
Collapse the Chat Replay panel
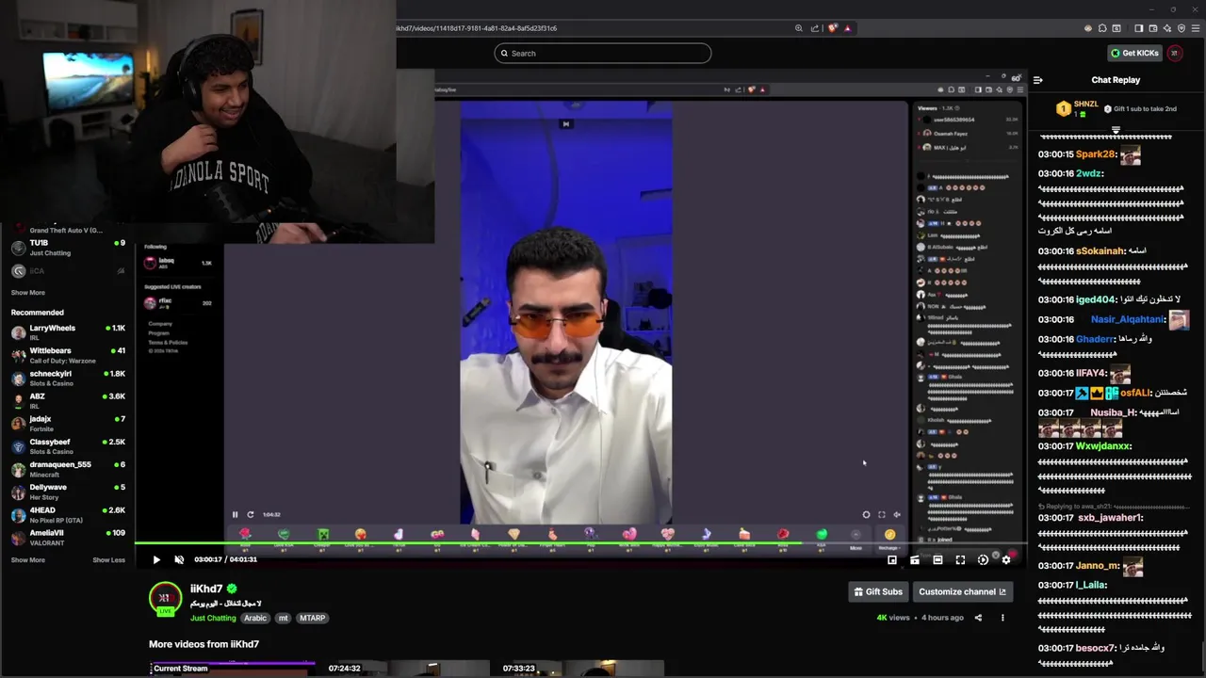[1038, 80]
